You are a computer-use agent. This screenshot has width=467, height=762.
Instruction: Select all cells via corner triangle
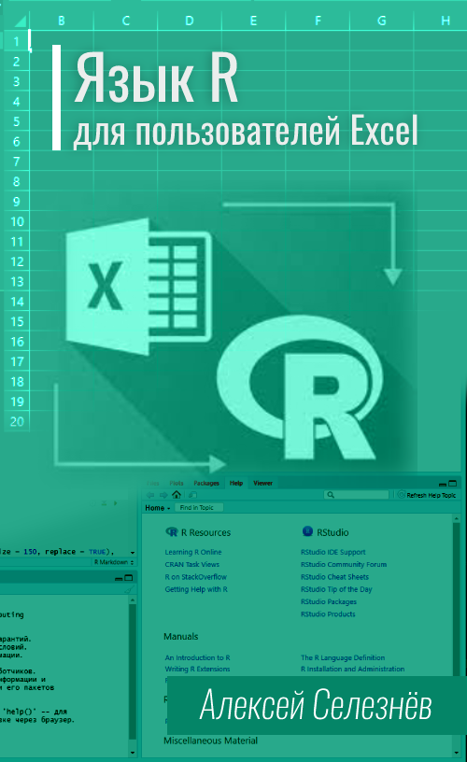pyautogui.click(x=20, y=21)
